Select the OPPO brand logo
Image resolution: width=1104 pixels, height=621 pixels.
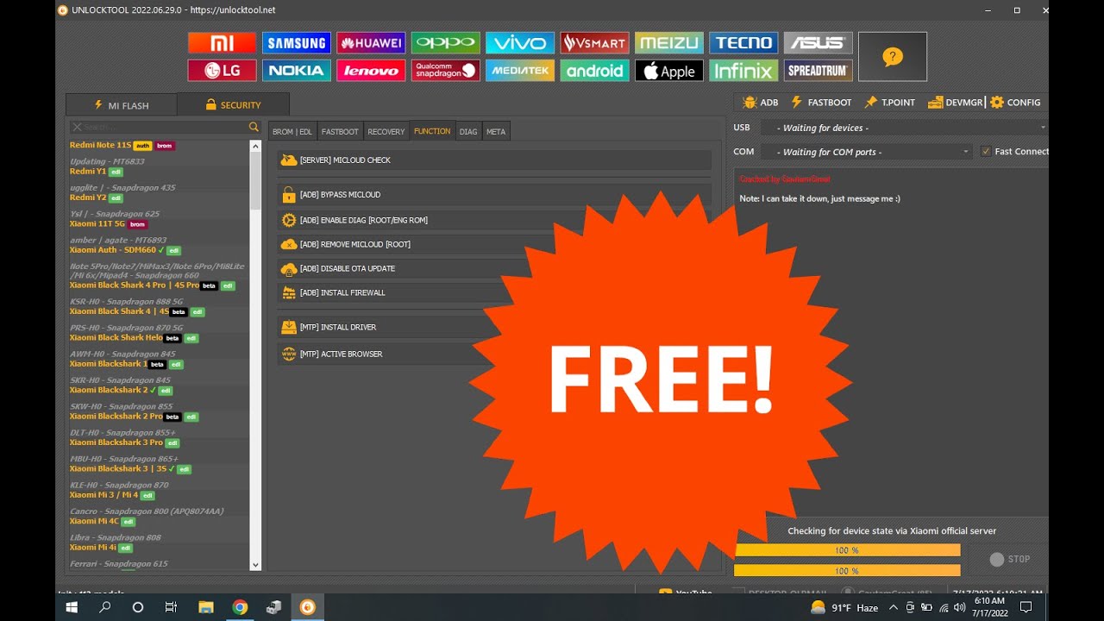click(x=445, y=43)
